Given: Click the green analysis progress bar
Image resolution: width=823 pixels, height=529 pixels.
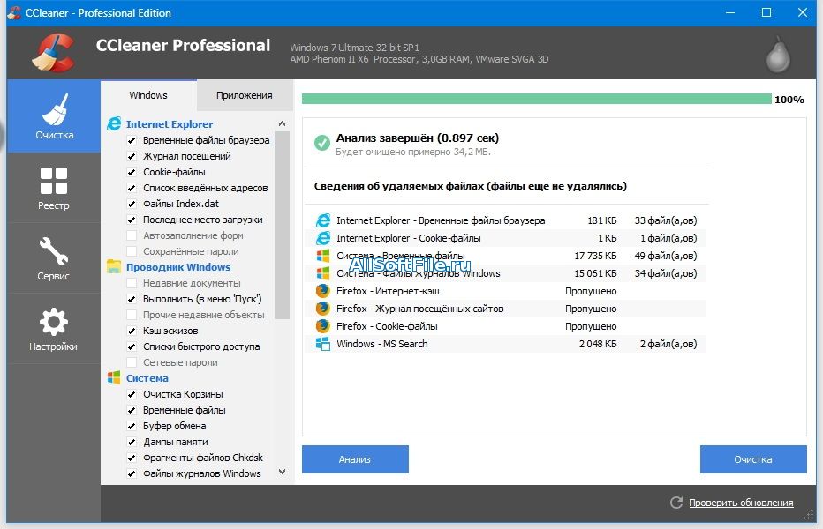Looking at the screenshot, I should point(536,100).
